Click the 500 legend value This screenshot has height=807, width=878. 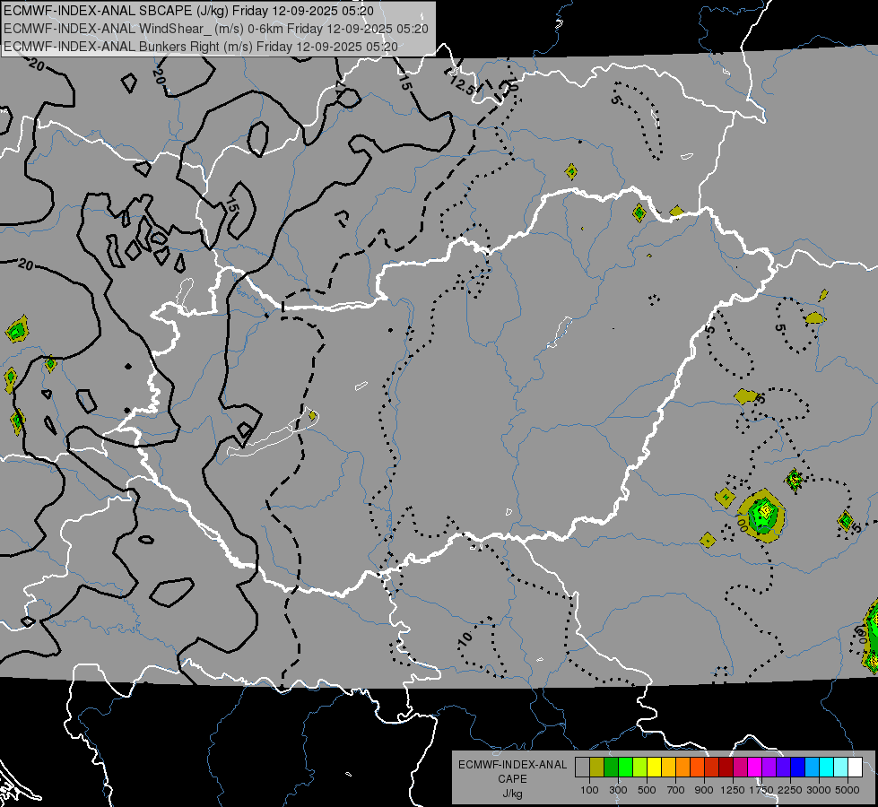(647, 790)
